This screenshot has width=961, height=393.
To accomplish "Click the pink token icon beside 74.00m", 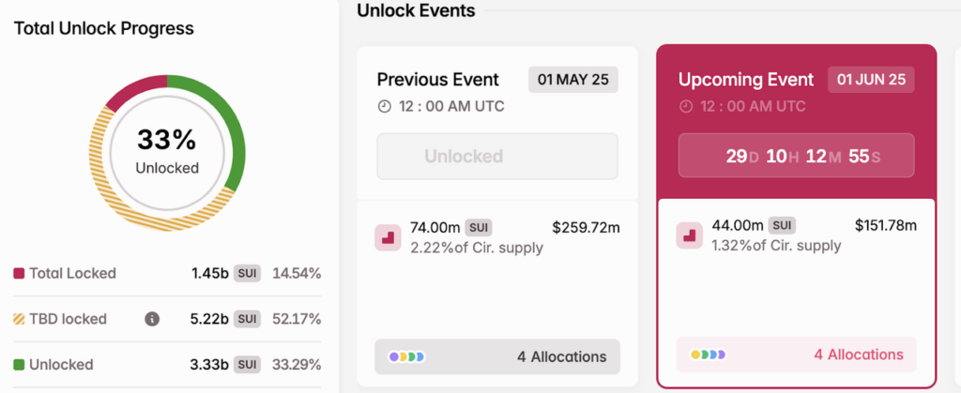I will [388, 237].
